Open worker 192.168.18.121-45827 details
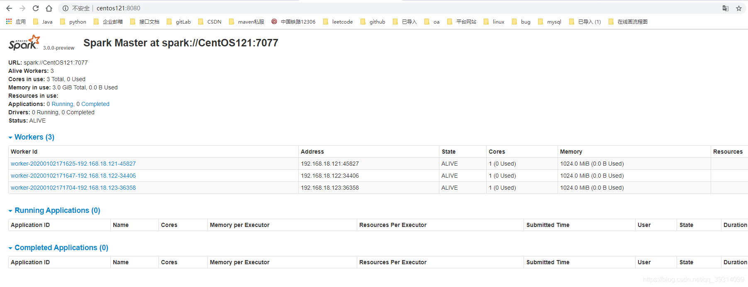The width and height of the screenshot is (748, 287). click(x=73, y=164)
